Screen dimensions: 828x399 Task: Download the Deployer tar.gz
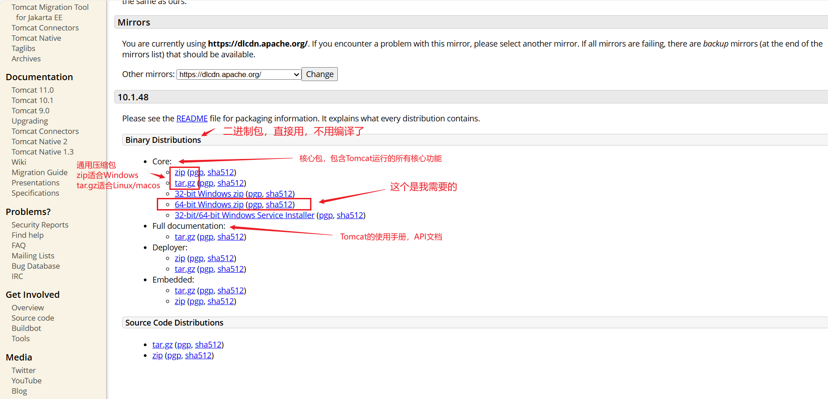pos(185,269)
